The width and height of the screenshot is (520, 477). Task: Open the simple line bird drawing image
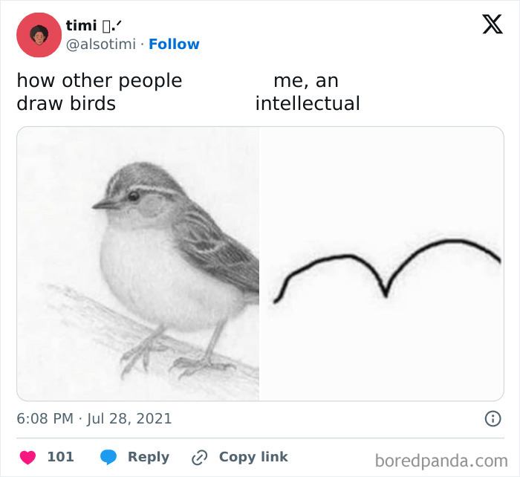tap(382, 264)
